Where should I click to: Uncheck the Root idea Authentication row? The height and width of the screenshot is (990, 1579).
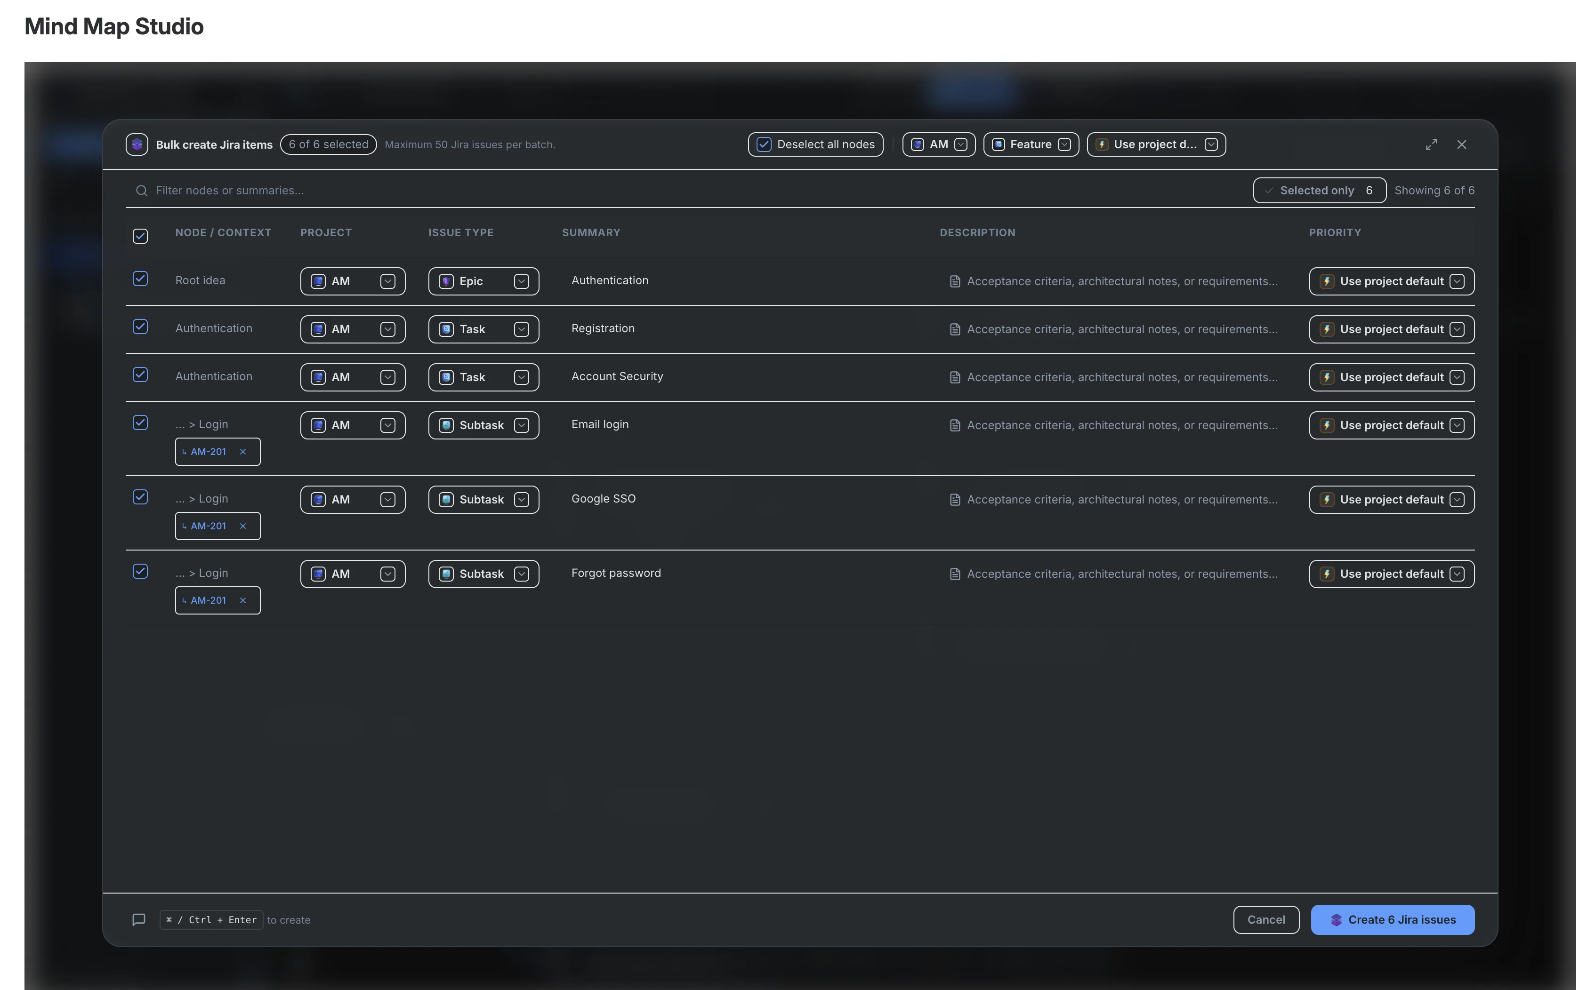tap(140, 279)
